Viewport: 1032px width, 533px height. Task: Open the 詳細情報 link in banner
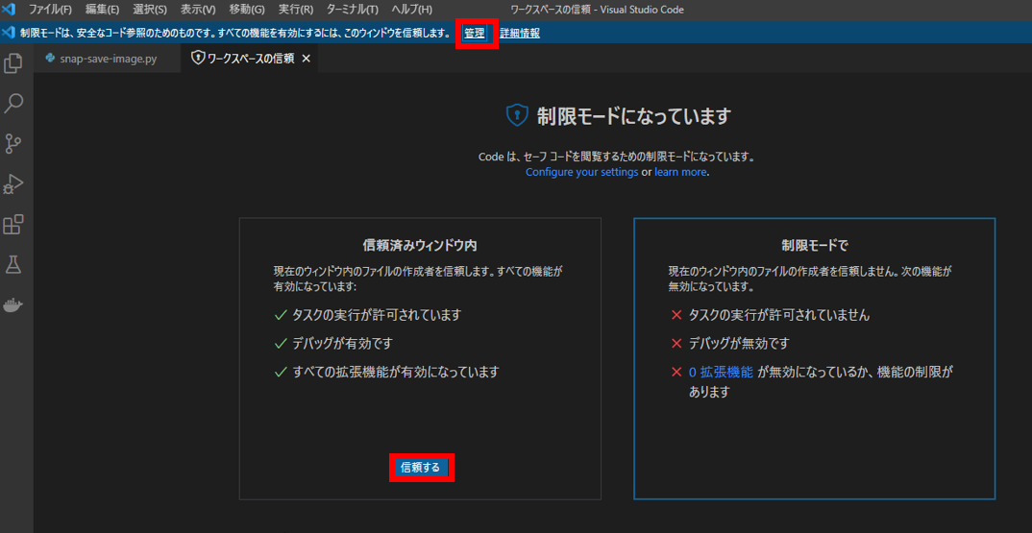point(520,33)
